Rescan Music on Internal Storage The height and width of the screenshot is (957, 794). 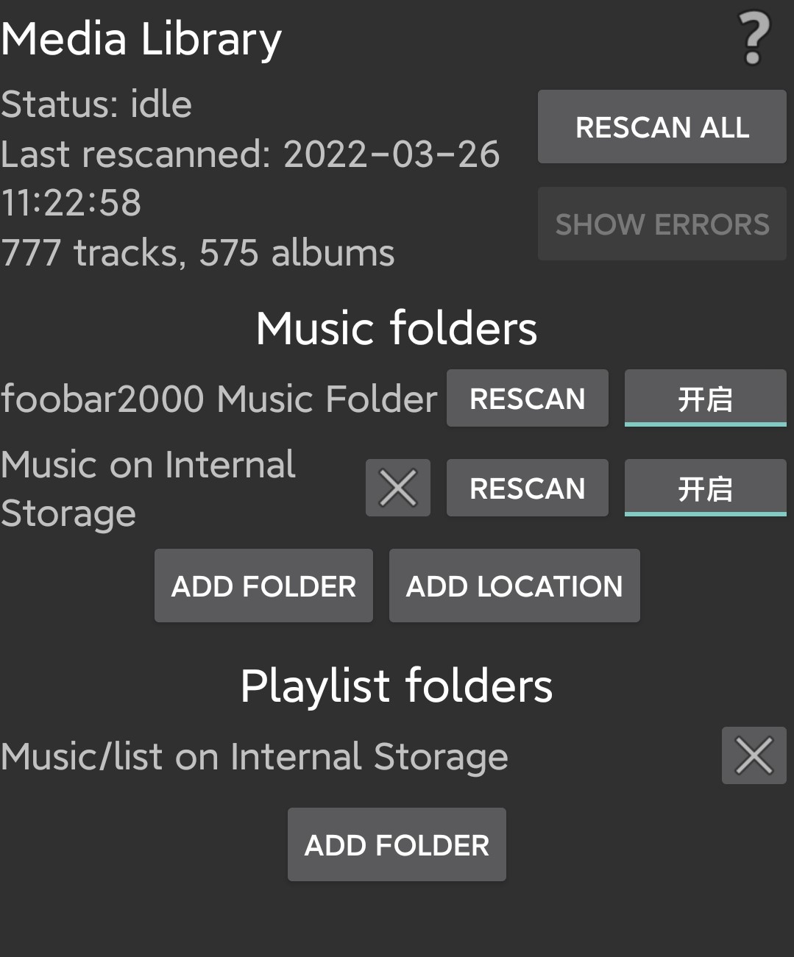[528, 488]
